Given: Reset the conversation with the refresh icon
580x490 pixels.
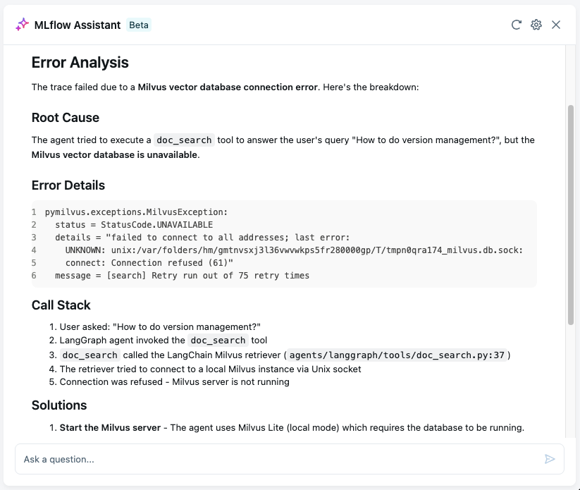Looking at the screenshot, I should [517, 25].
